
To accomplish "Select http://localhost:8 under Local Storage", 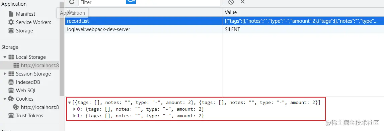I will pos(40,65).
